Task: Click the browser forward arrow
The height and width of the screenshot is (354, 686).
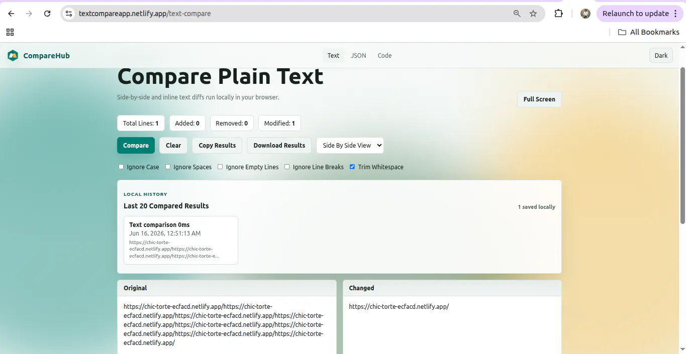Action: [x=29, y=14]
